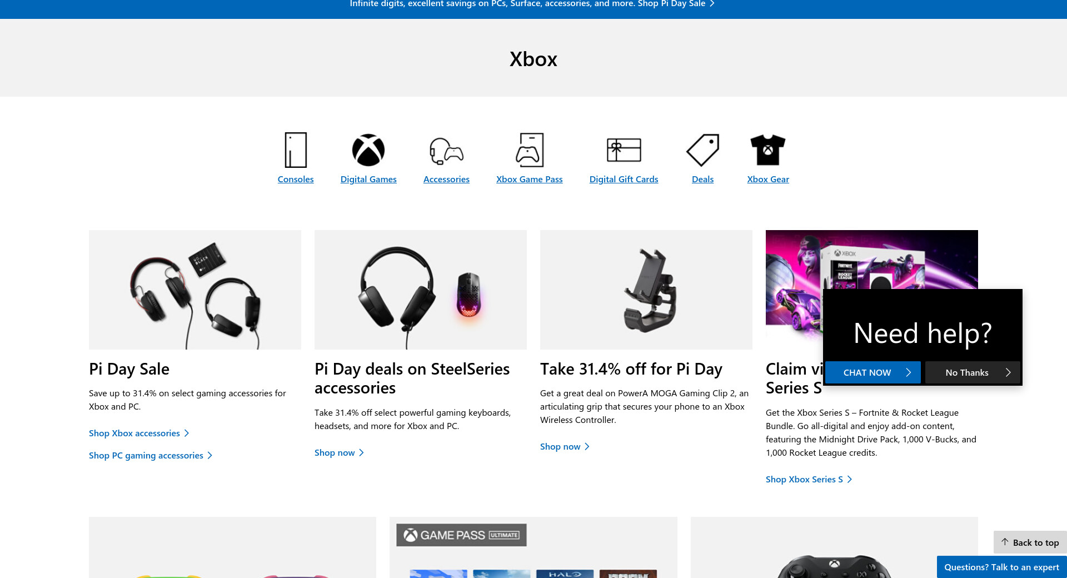Image resolution: width=1067 pixels, height=578 pixels.
Task: Click the PowerA MOGA Gaming Clip image
Action: [646, 290]
